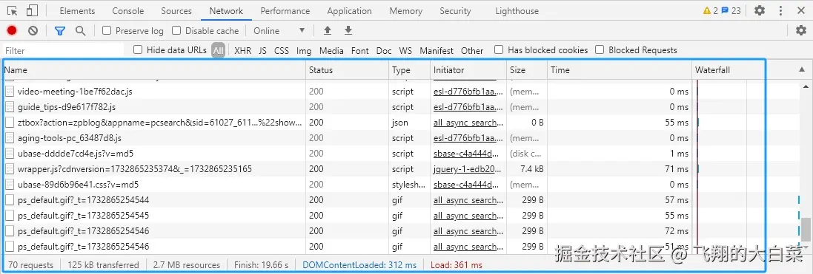Stop recording network log with red button
Image resolution: width=813 pixels, height=274 pixels.
point(11,30)
